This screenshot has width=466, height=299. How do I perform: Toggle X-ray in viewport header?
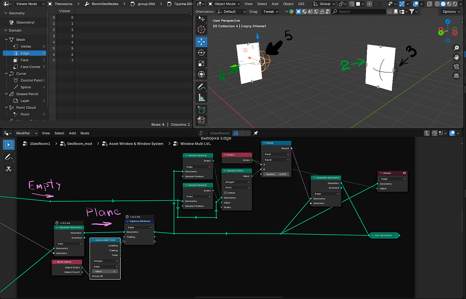pos(430,4)
